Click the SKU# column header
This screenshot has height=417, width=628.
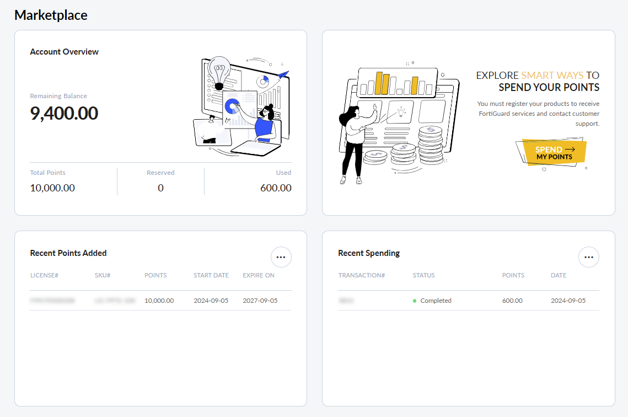pos(103,276)
